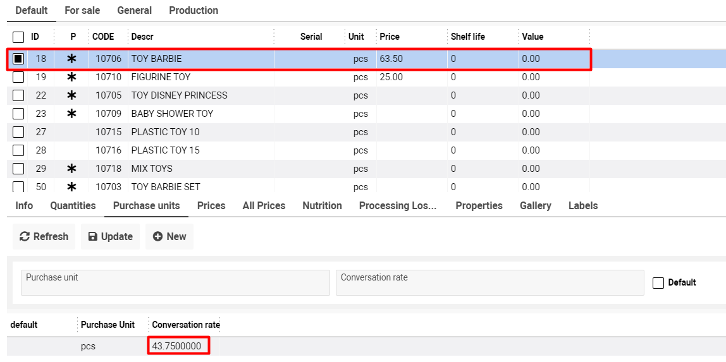
Task: Open the Quantities tab
Action: point(73,205)
